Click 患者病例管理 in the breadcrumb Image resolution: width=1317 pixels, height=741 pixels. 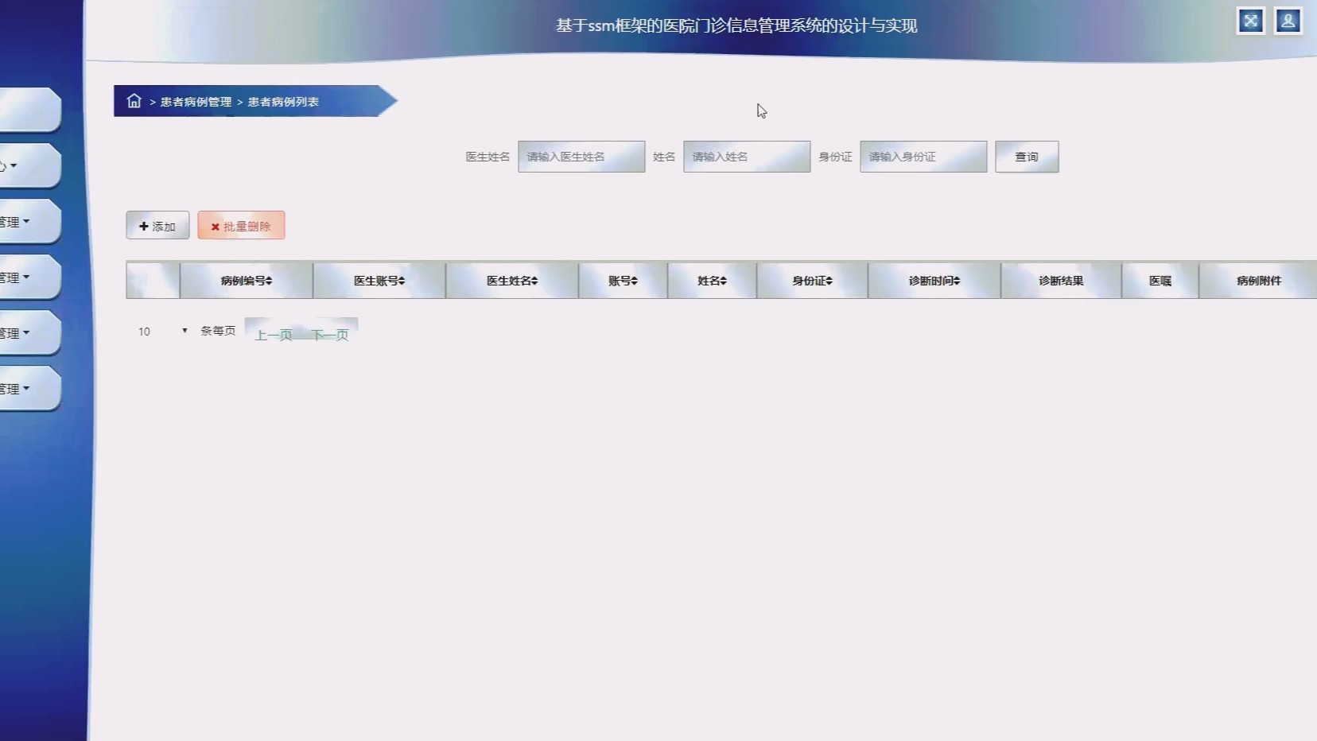[196, 102]
